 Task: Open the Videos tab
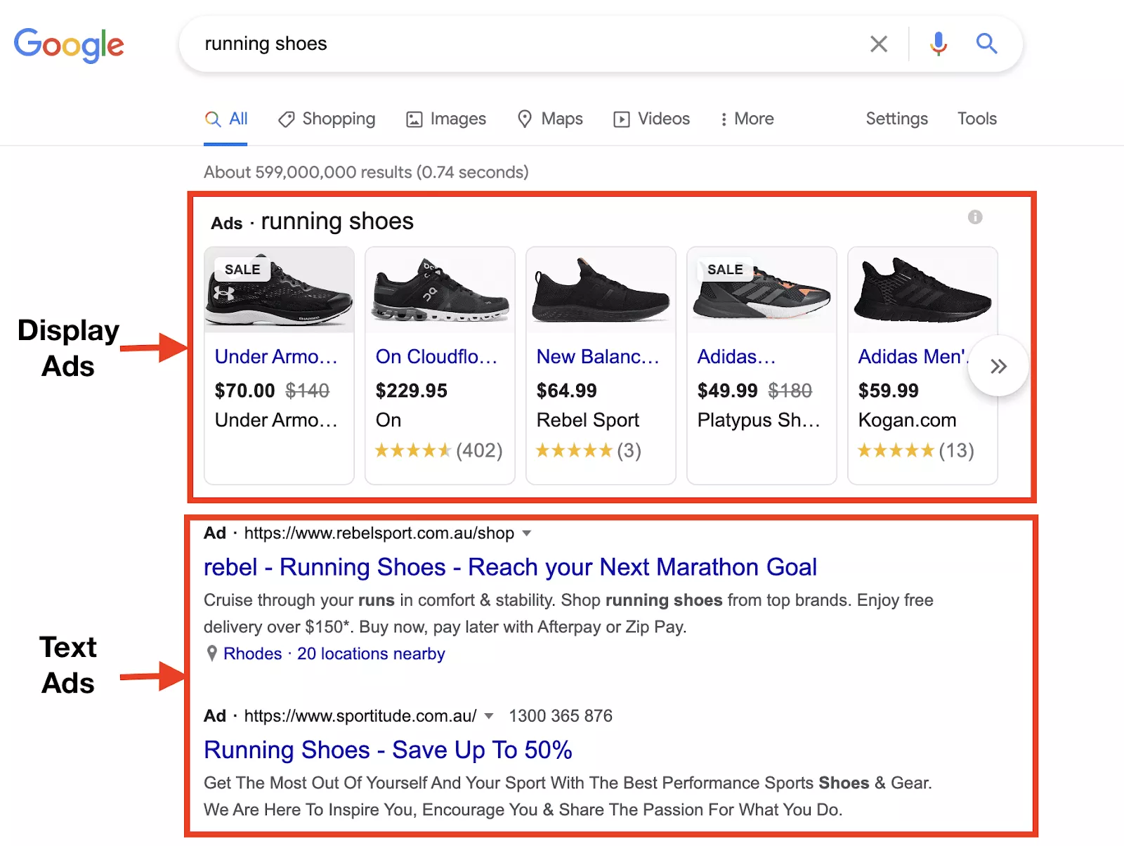tap(652, 119)
